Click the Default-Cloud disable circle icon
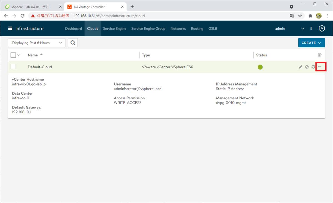Screen dimensions: 333x203 [307, 67]
